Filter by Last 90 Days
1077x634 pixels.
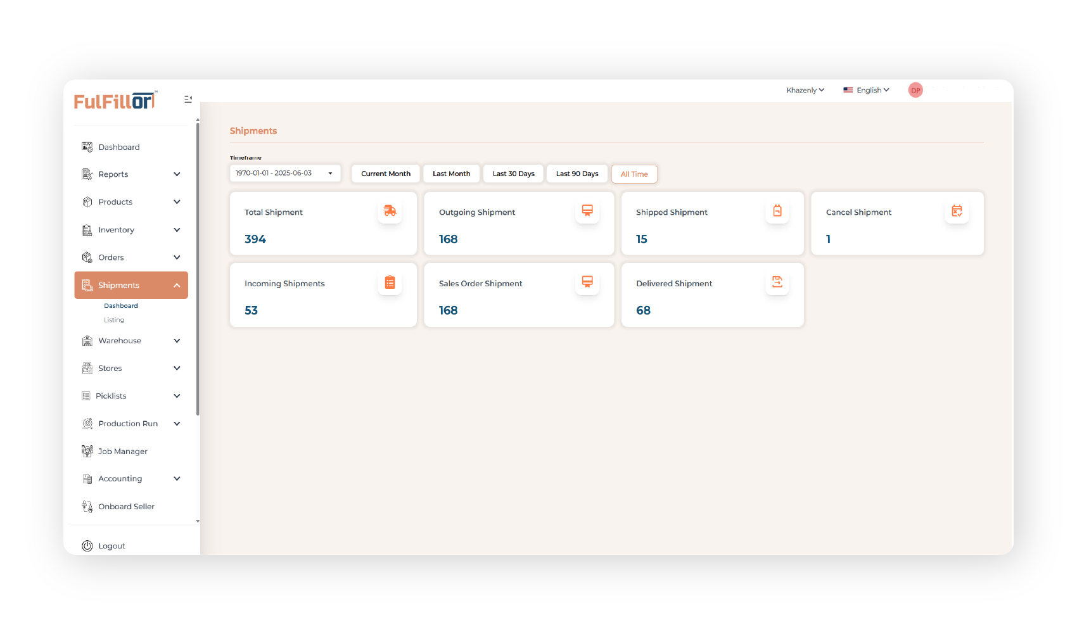(x=577, y=174)
